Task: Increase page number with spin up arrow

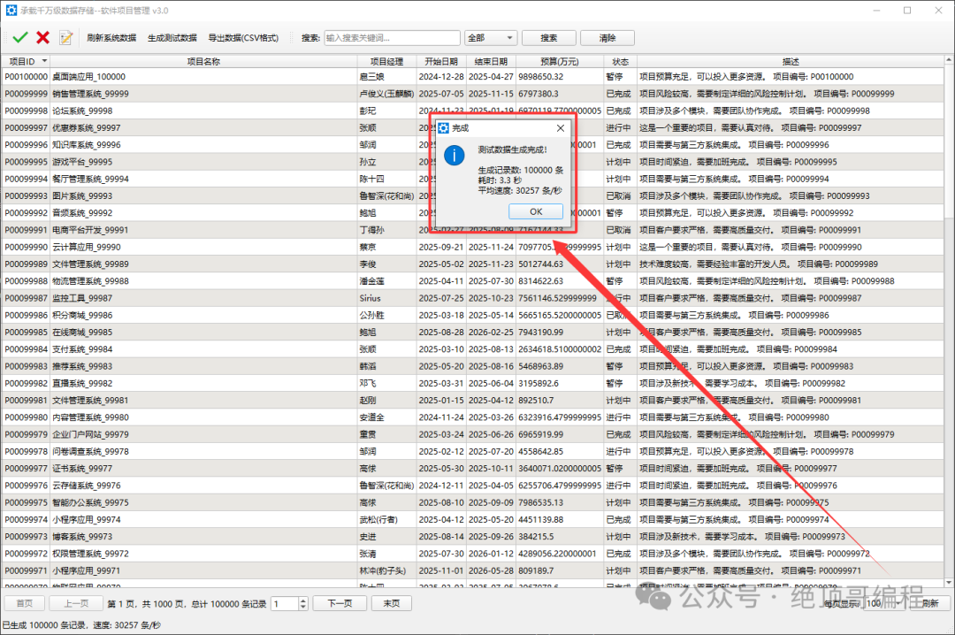Action: pos(303,601)
